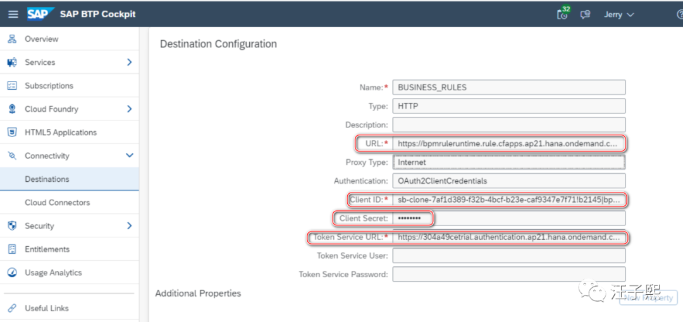Click the Token Service Password field
This screenshot has height=322, width=683.
(508, 274)
